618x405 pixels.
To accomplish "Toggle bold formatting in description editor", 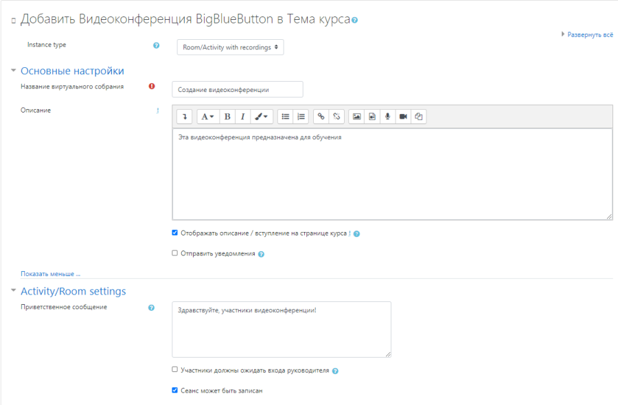I will click(227, 117).
